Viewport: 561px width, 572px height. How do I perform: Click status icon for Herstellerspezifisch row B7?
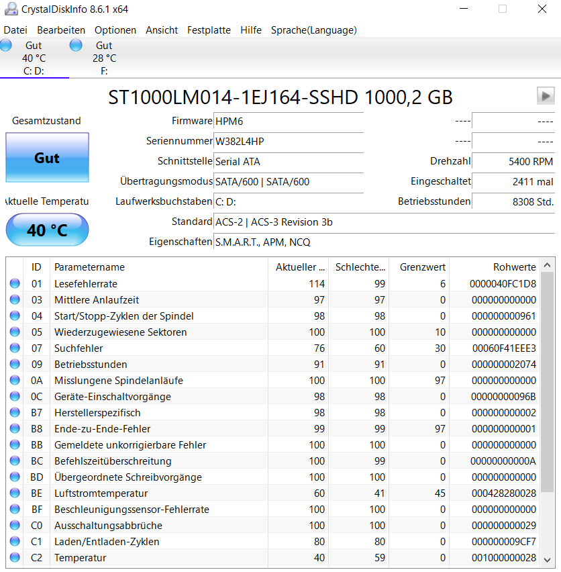point(15,412)
